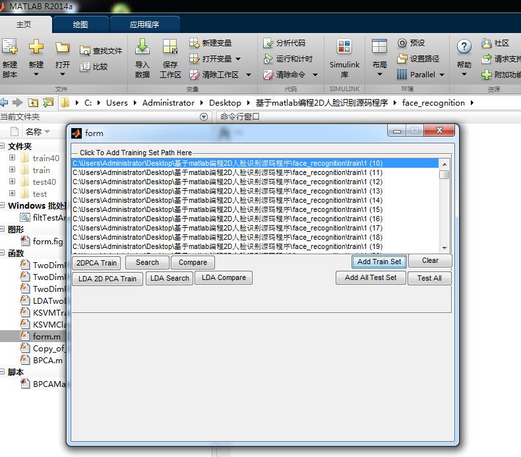
Task: Click 附加功能 add-ons plus icon
Action: coord(487,75)
